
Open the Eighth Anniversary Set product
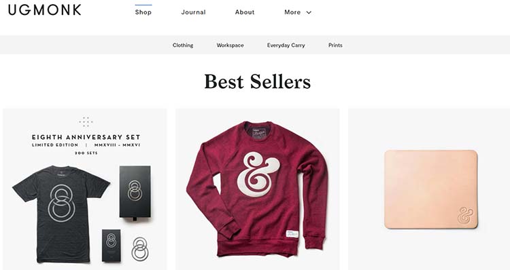pyautogui.click(x=85, y=189)
